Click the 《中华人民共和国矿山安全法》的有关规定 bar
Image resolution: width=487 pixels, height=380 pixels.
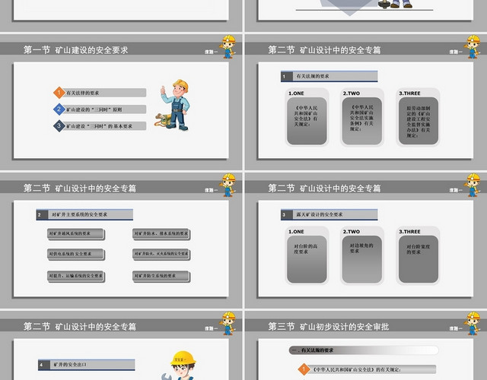(373, 369)
